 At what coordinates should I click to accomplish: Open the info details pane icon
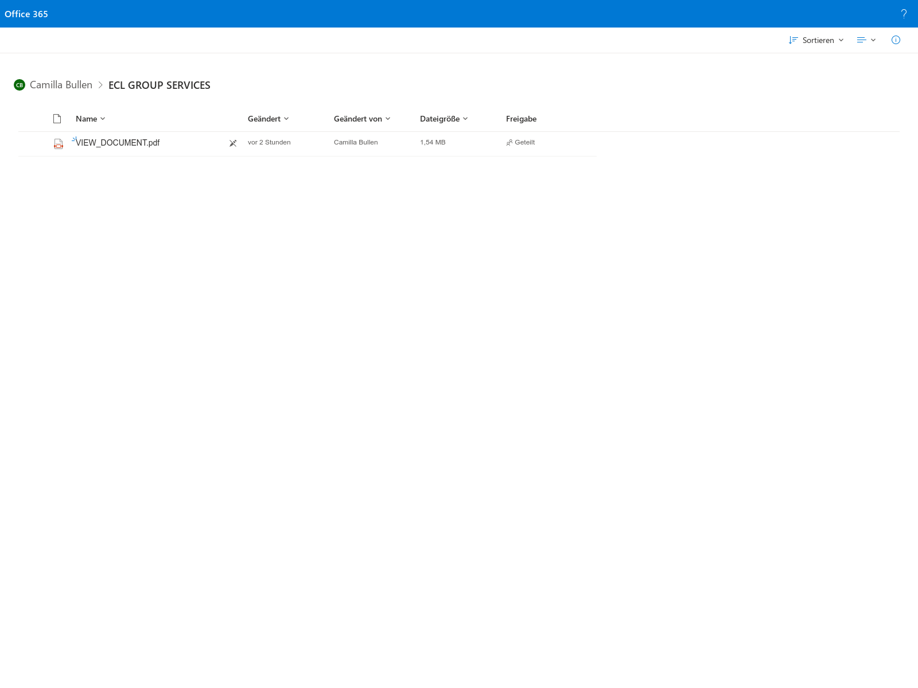coord(896,40)
